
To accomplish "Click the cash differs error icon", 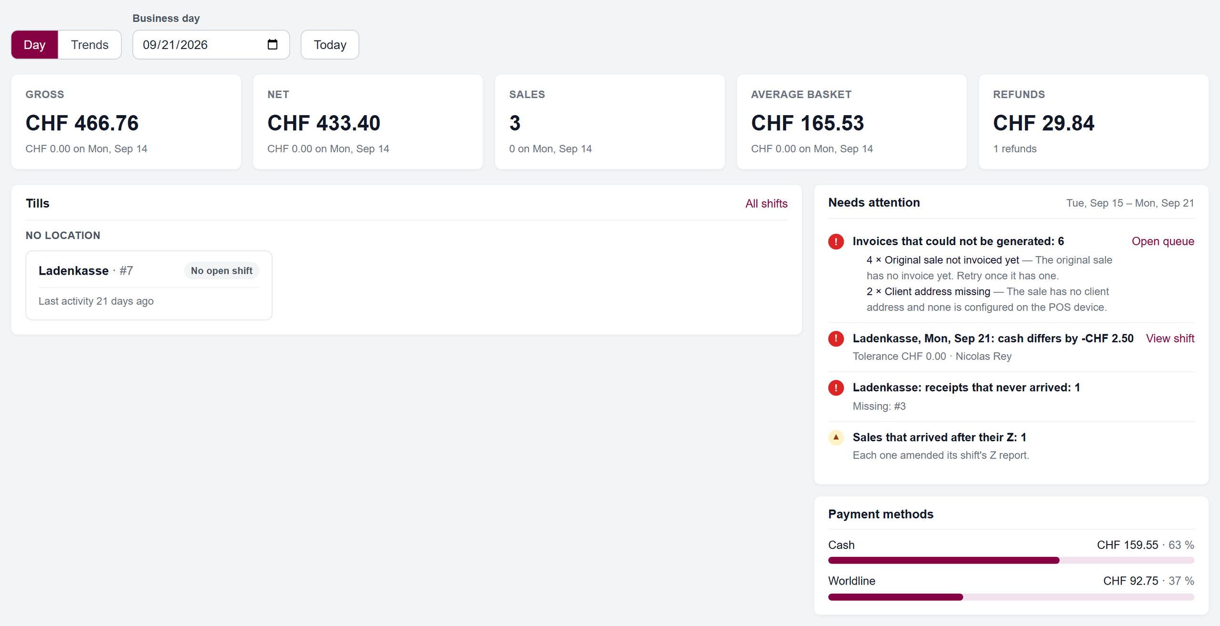I will pos(836,338).
